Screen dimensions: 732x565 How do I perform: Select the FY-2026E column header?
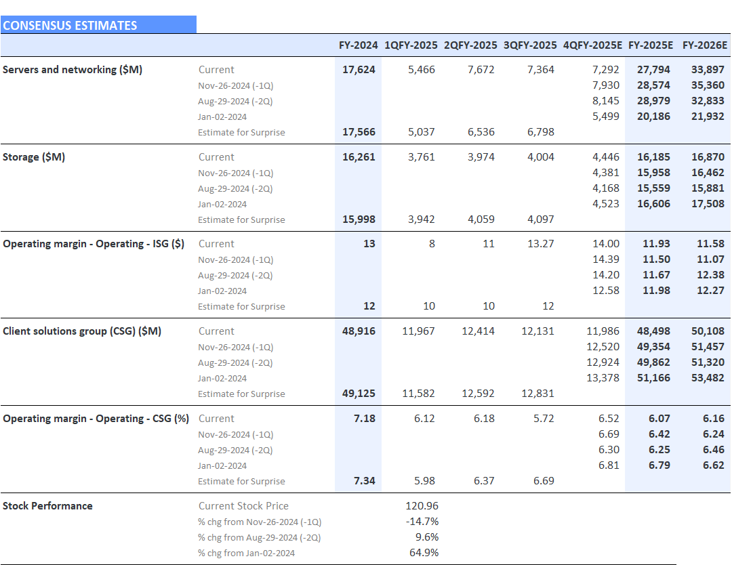[x=704, y=45]
